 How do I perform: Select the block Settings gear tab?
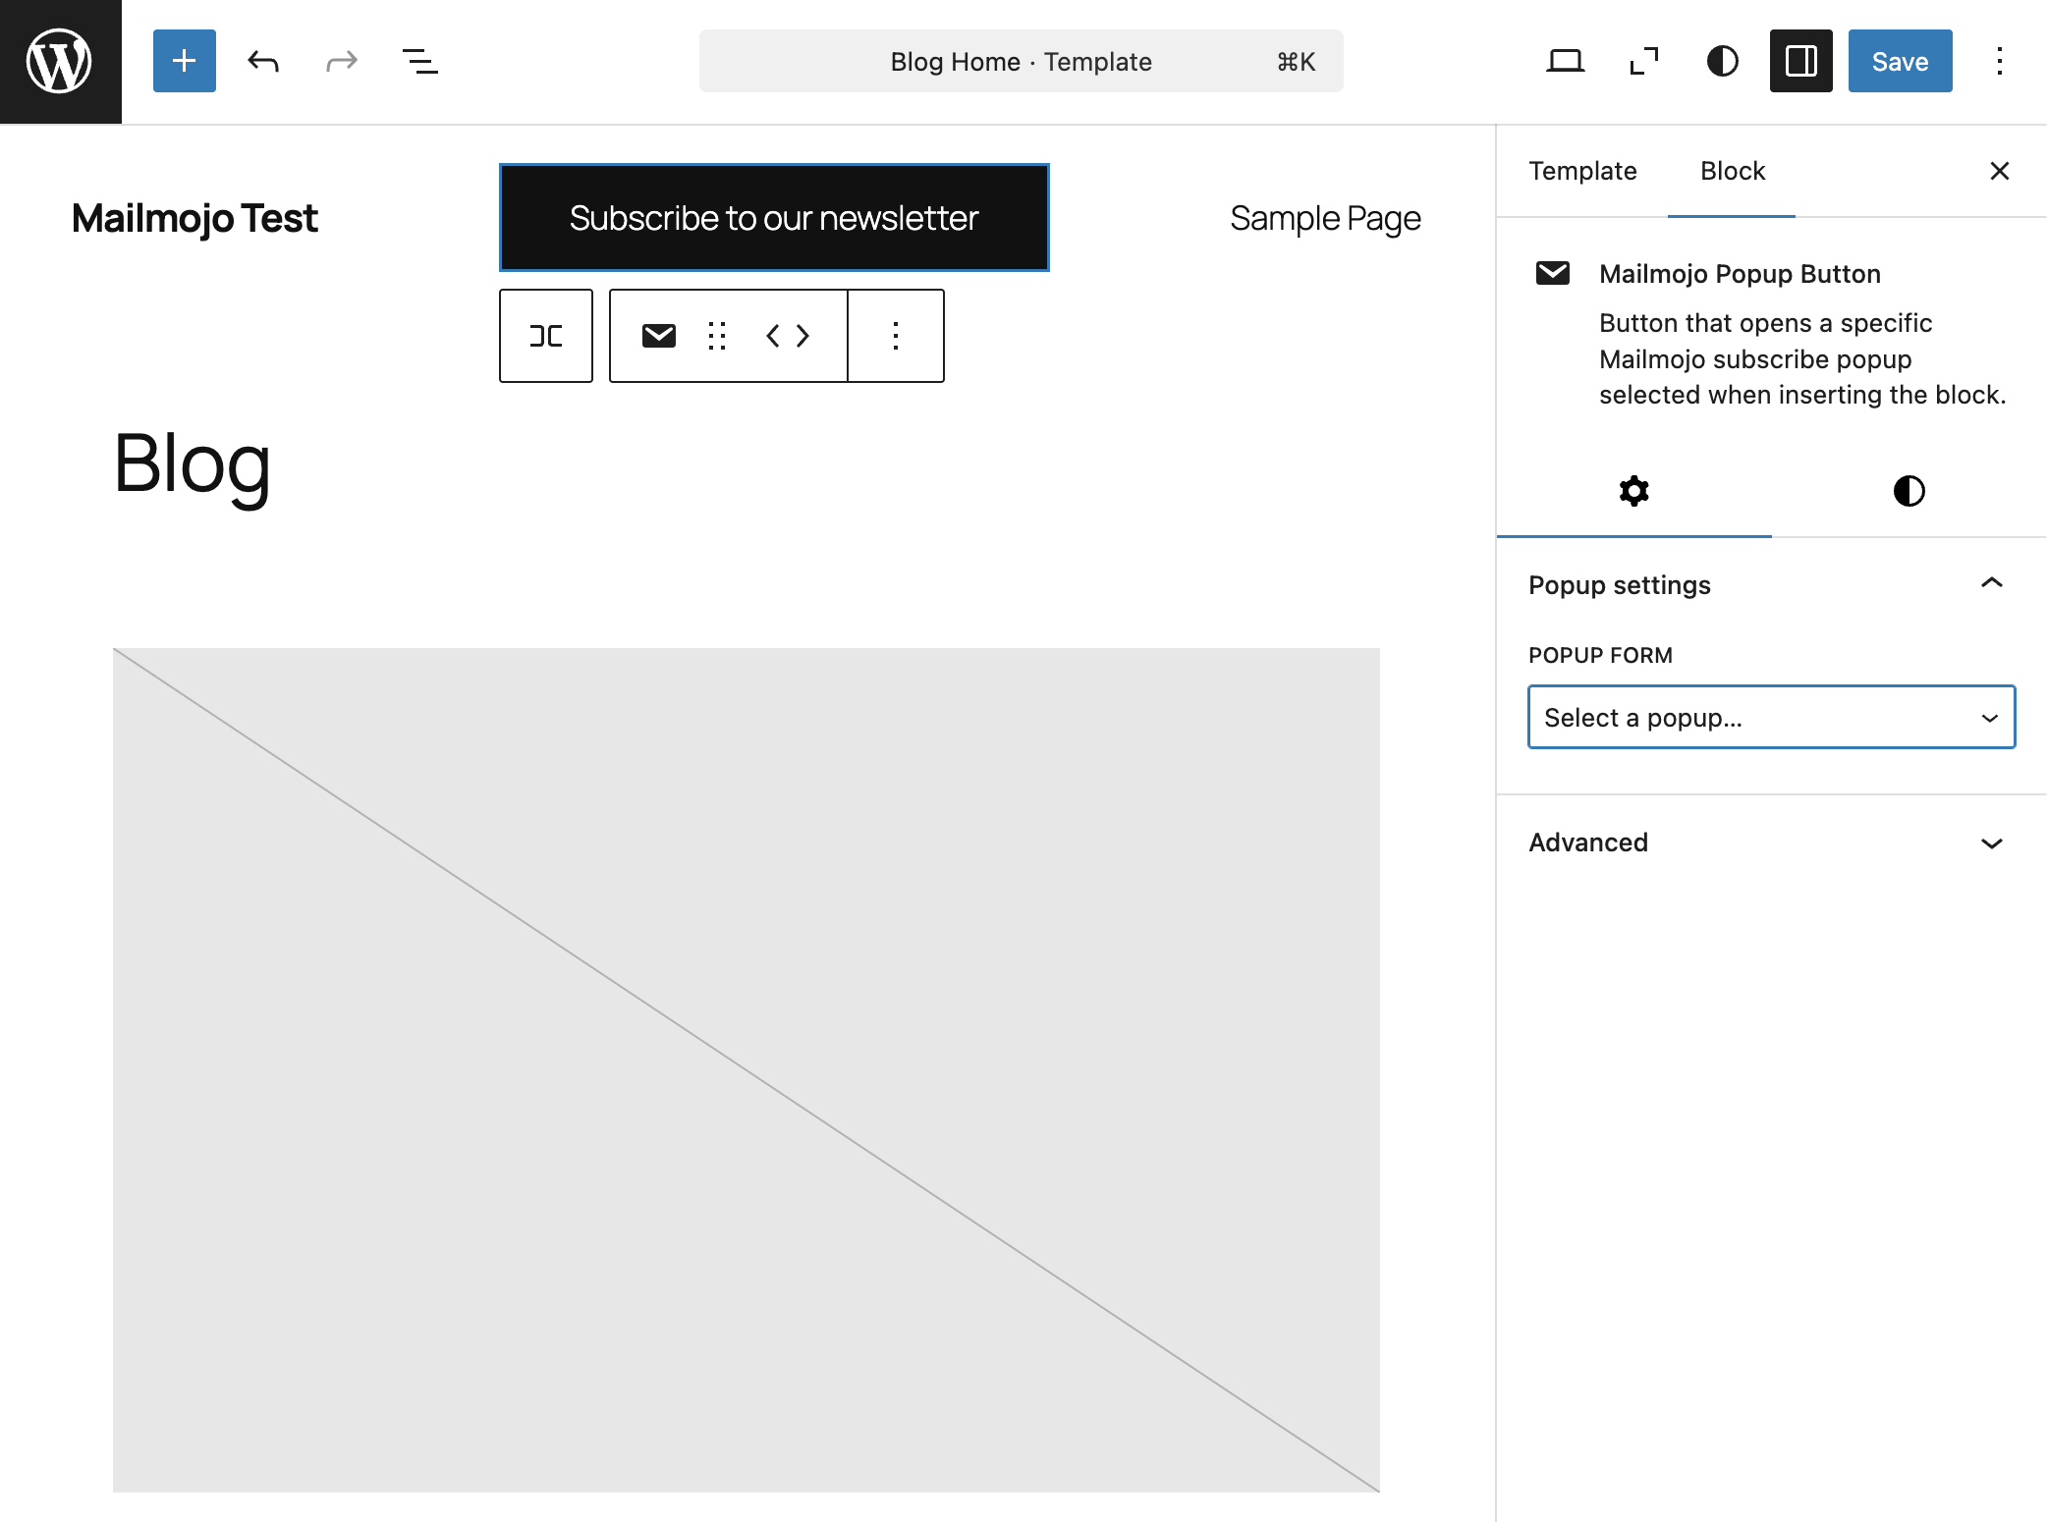[x=1634, y=491]
